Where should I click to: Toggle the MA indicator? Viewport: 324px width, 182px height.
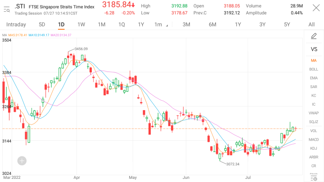pos(314,61)
